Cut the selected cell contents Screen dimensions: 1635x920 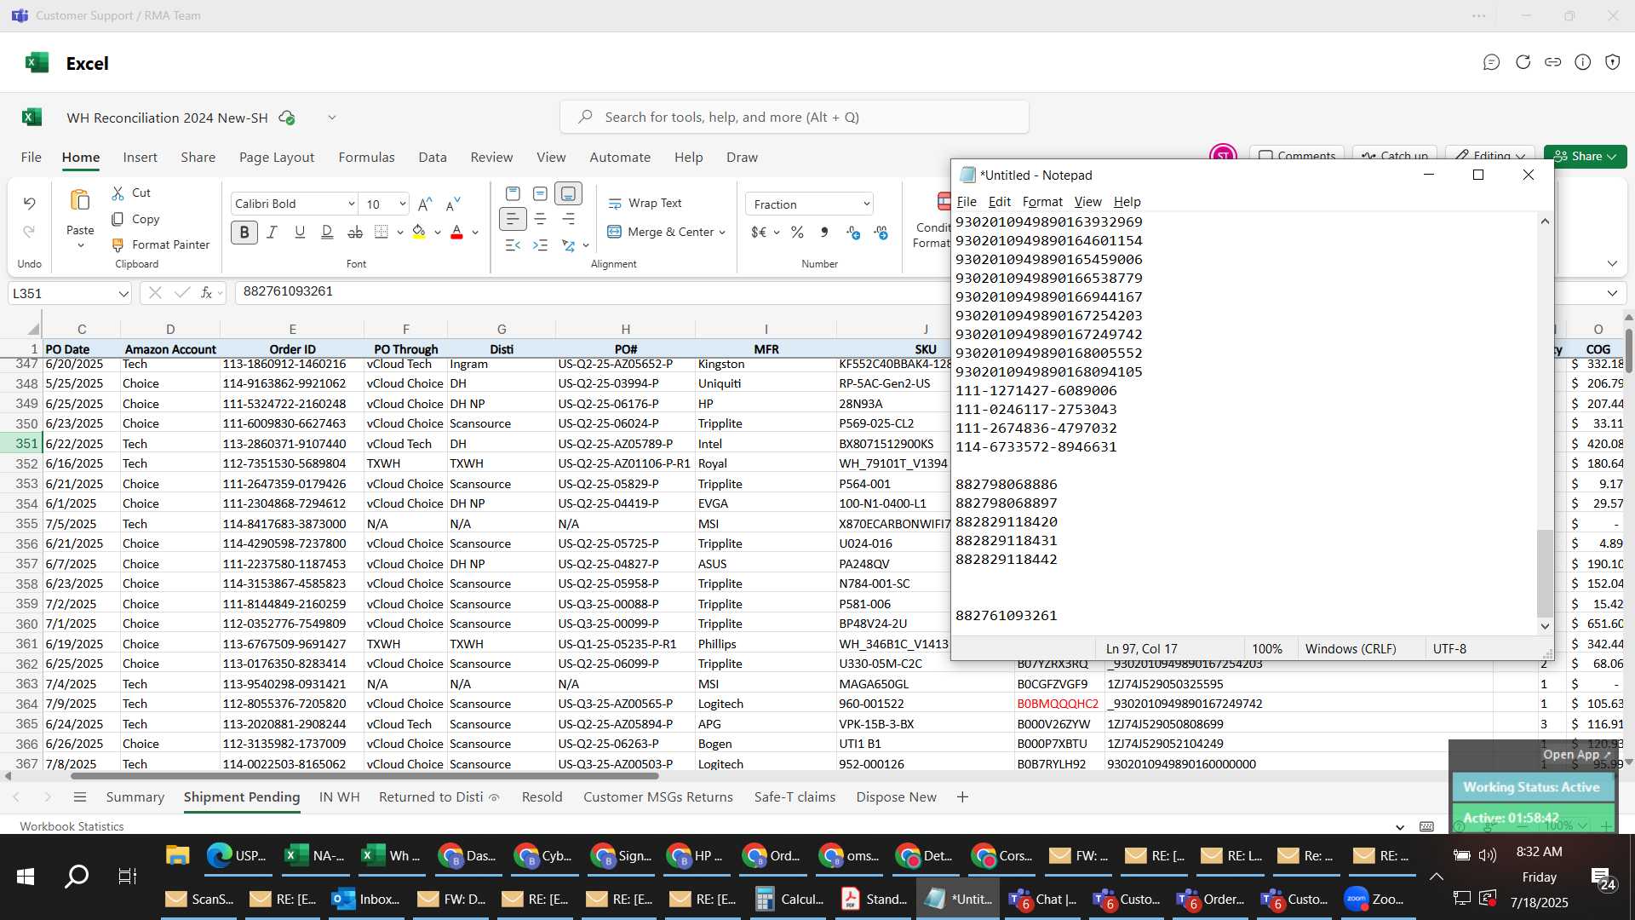pyautogui.click(x=131, y=193)
